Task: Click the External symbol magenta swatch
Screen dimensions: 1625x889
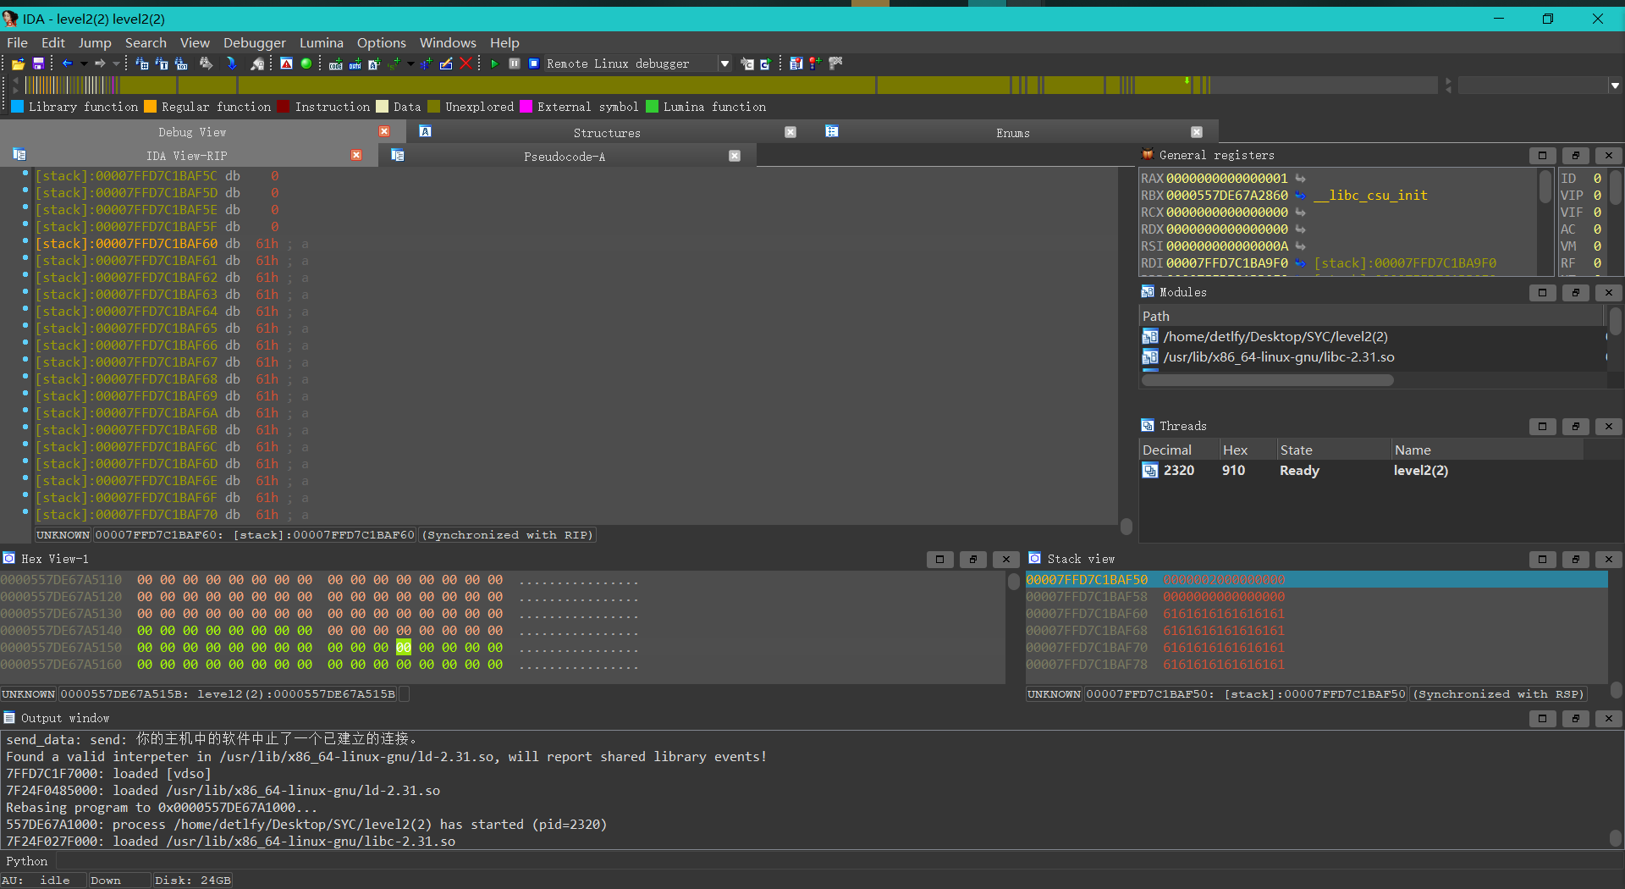Action: point(526,107)
